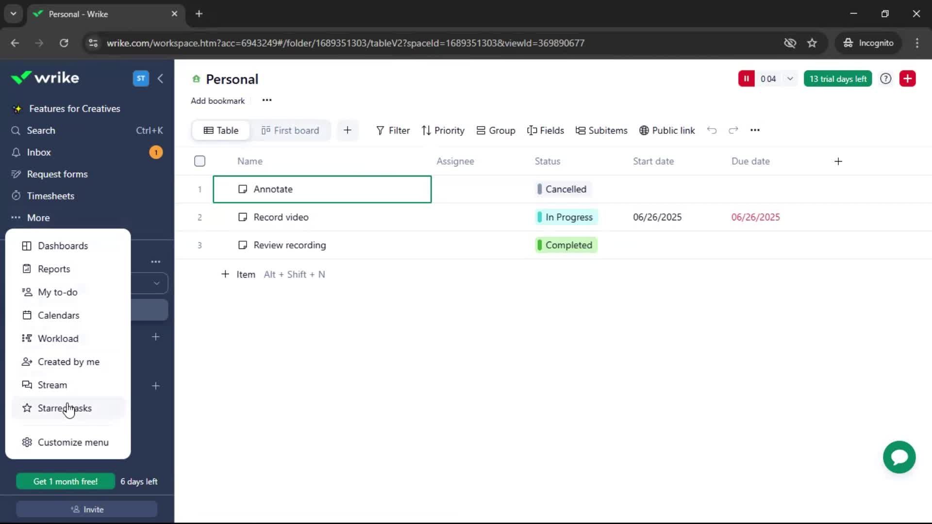Expand the timer dropdown
The height and width of the screenshot is (524, 932).
790,79
